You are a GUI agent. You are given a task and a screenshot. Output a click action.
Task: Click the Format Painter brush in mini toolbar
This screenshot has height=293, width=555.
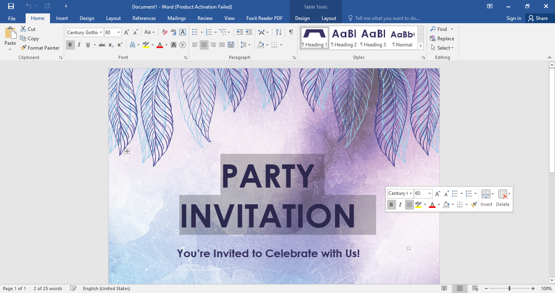click(473, 204)
